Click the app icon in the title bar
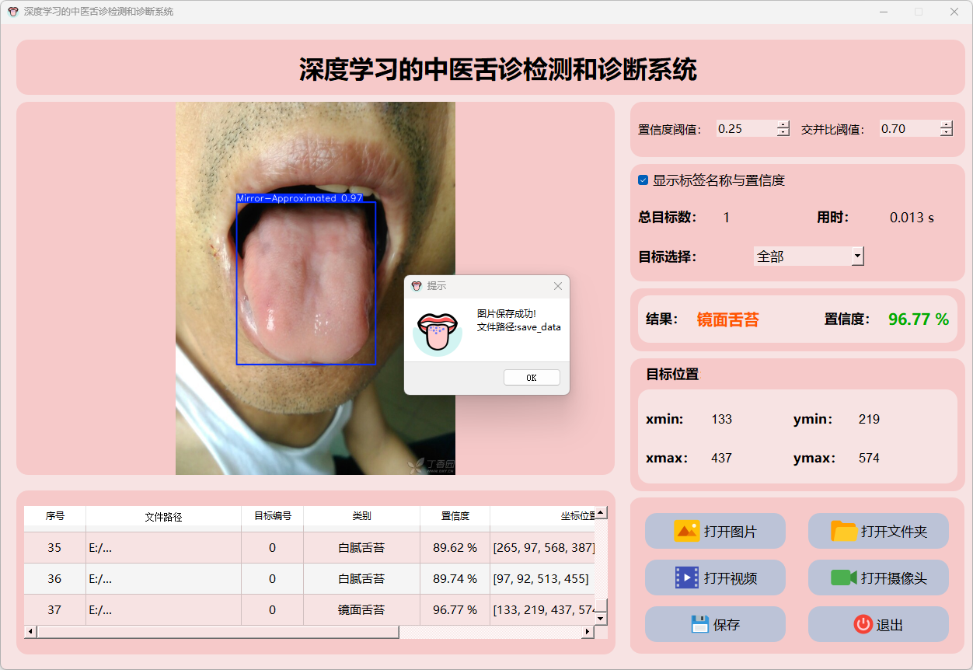Viewport: 973px width, 670px height. 12,12
